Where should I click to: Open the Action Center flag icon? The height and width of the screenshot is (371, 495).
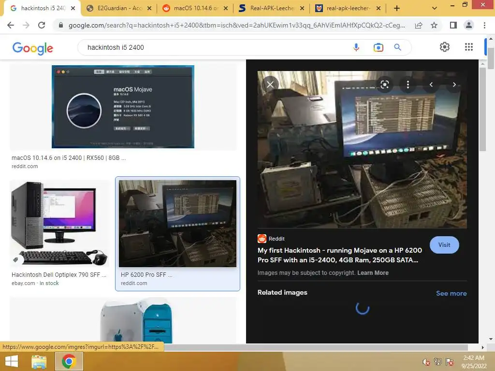450,362
